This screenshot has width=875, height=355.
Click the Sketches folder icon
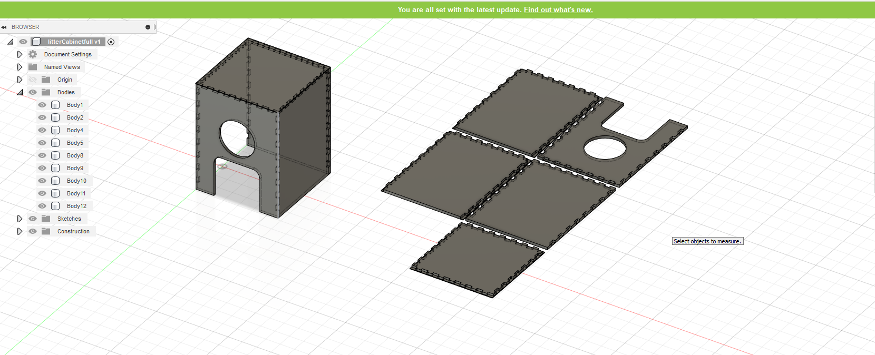click(46, 219)
